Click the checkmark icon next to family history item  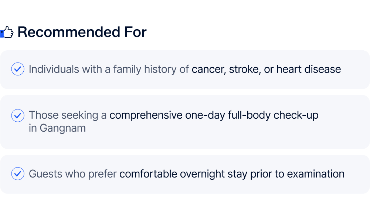pos(18,69)
